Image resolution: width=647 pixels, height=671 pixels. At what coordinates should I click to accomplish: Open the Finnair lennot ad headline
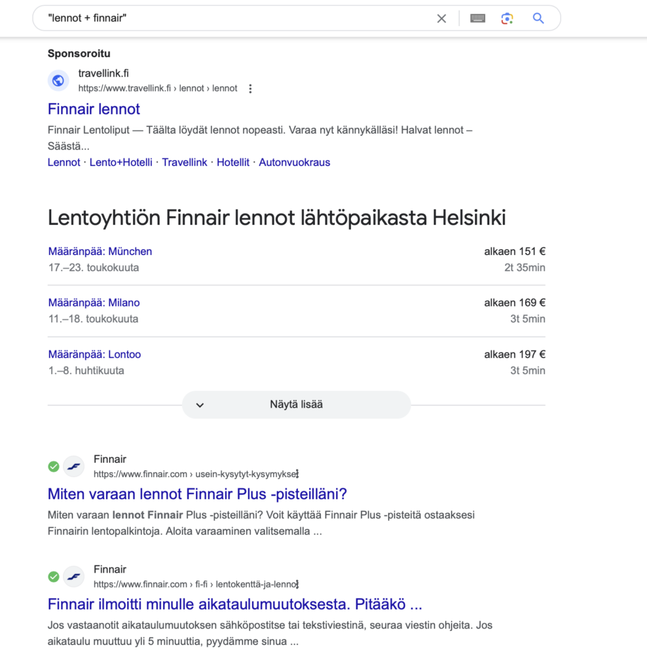94,109
